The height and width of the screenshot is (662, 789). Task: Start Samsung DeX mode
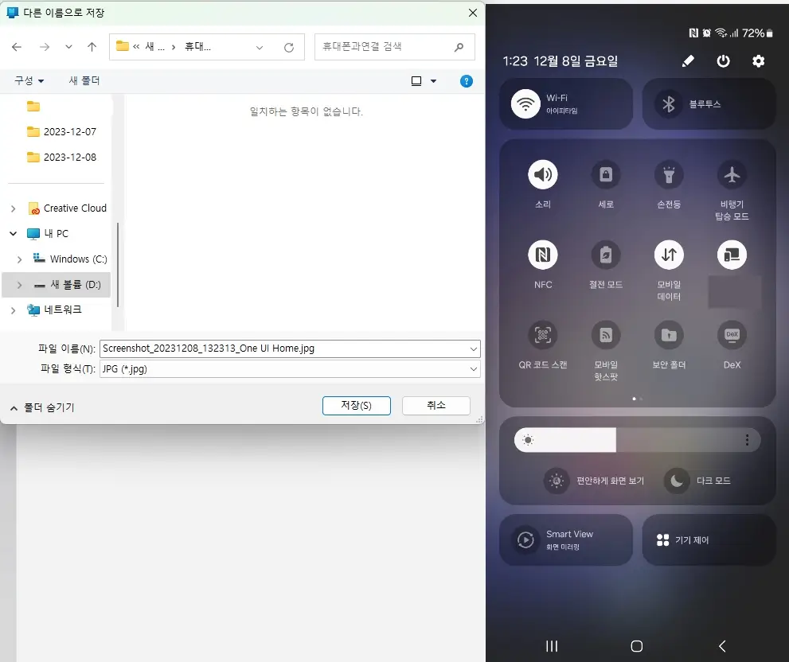[x=732, y=334]
